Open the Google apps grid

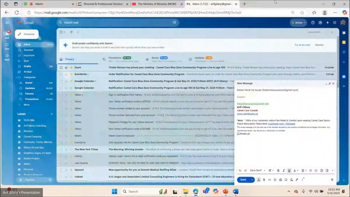point(335,23)
